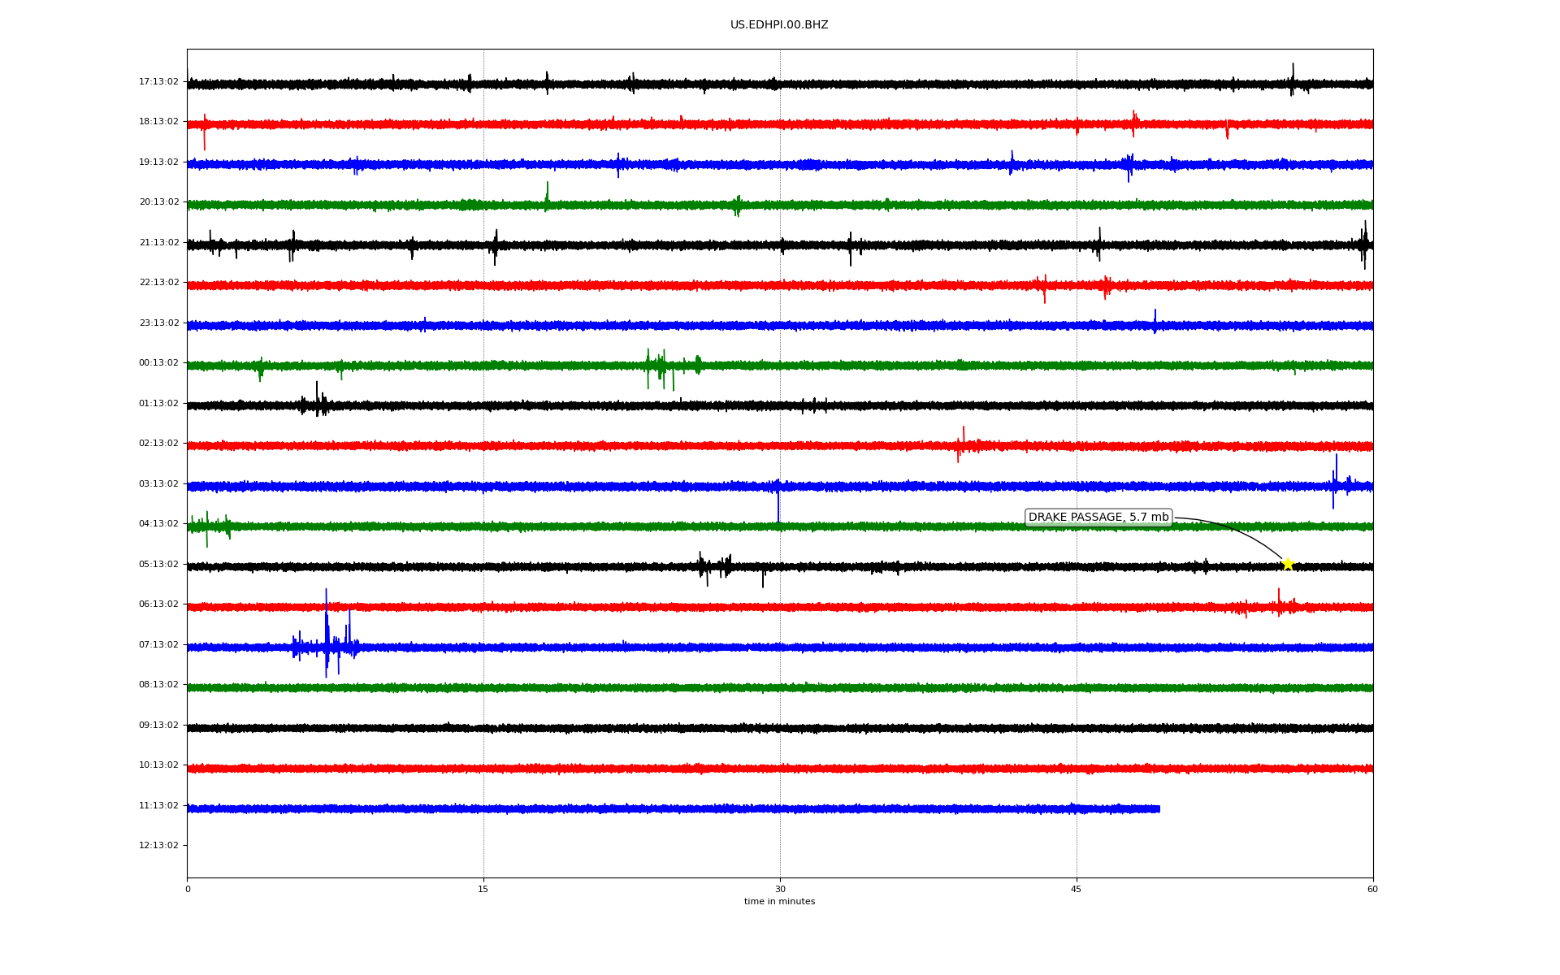Viewport: 1560px width, 975px height.
Task: Click the green spike in the 20:13:02 trace
Action: point(547,197)
